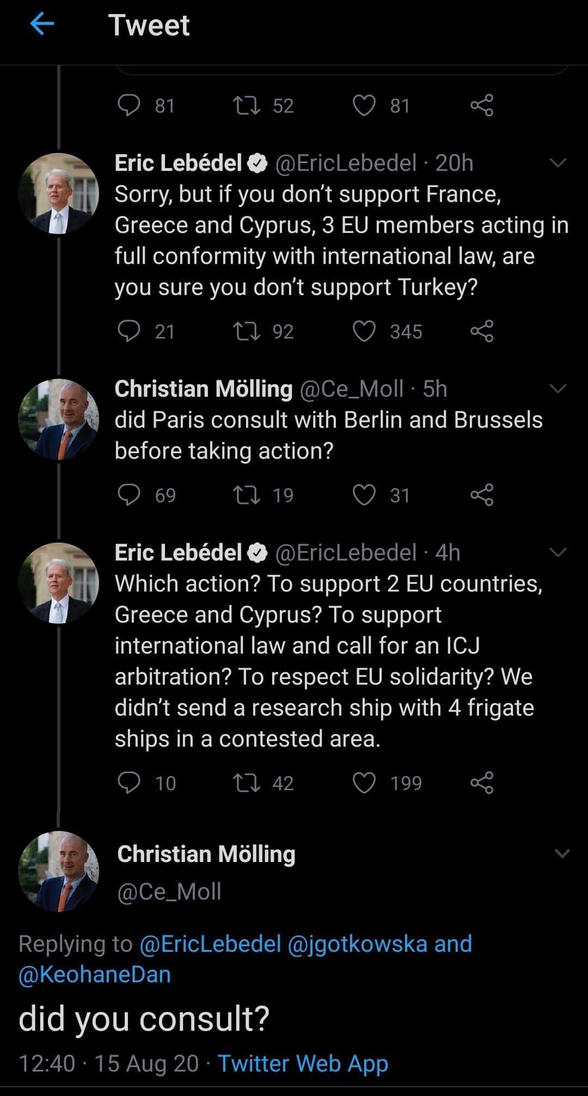Like Eric Lebédel's 20h tweet
Screen dimensions: 588x1096
click(364, 331)
